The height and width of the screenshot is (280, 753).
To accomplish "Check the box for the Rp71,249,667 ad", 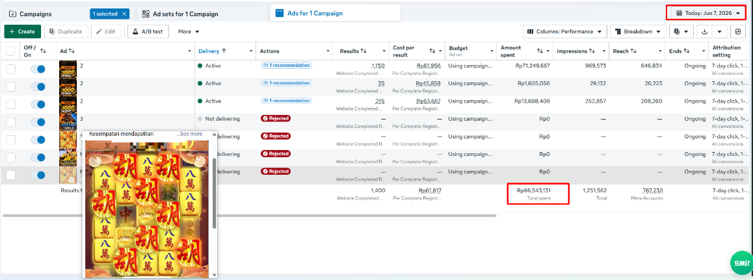I will pyautogui.click(x=10, y=69).
